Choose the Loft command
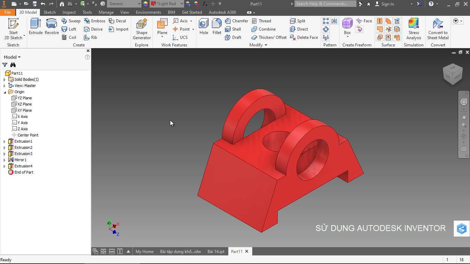This screenshot has width=470, height=264. point(69,29)
